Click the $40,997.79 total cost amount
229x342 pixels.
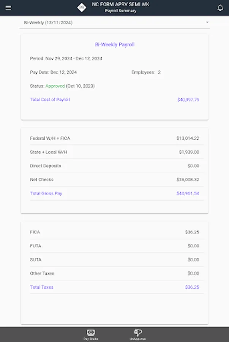[188, 100]
